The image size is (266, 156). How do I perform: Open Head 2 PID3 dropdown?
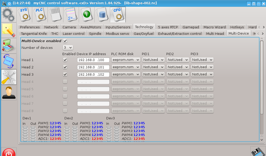[202, 67]
